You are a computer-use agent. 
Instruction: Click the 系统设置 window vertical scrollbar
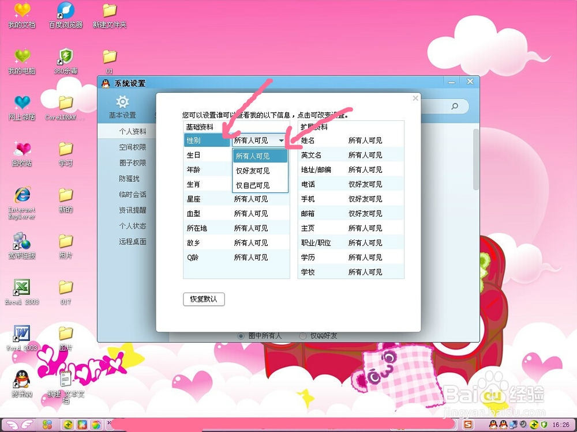tap(476, 159)
